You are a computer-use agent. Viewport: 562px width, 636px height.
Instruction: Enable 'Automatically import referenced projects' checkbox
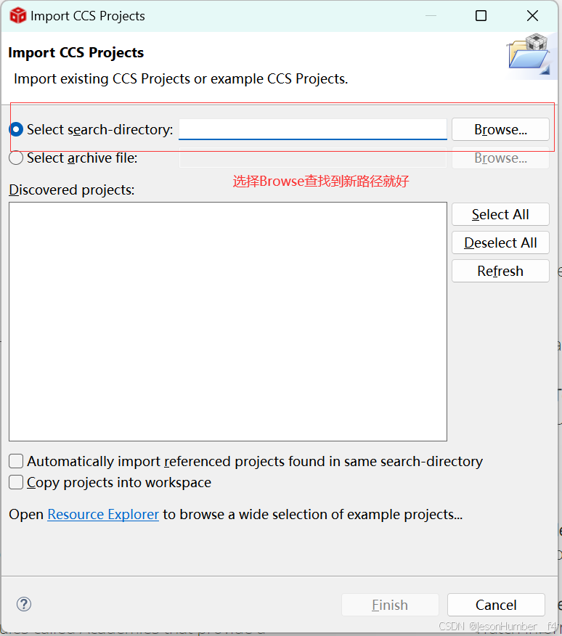(15, 461)
